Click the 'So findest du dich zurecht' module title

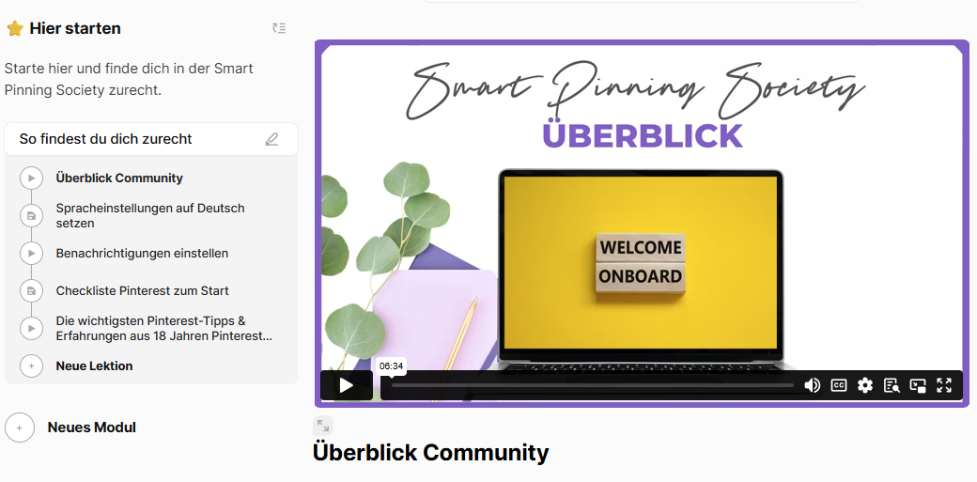pos(105,139)
